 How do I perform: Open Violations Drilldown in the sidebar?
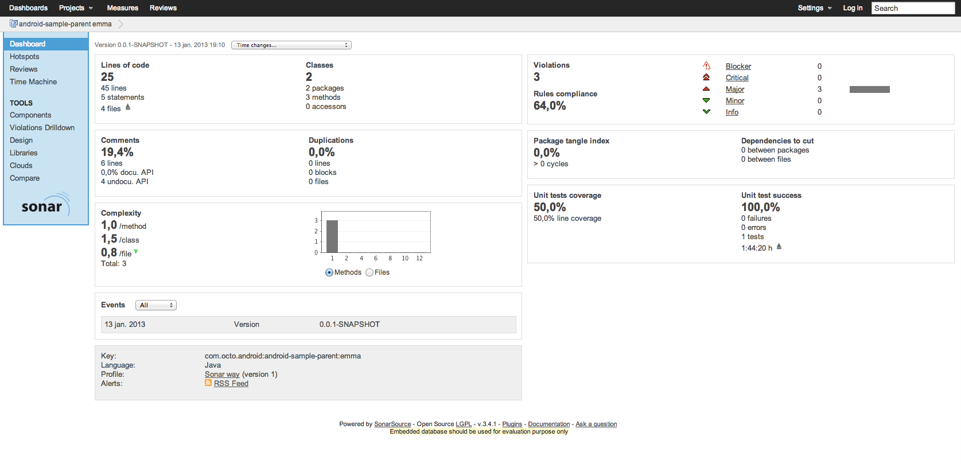(42, 128)
